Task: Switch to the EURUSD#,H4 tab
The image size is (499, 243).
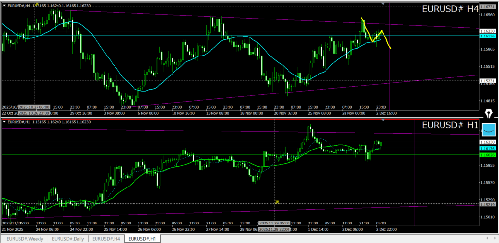Action: pyautogui.click(x=107, y=239)
